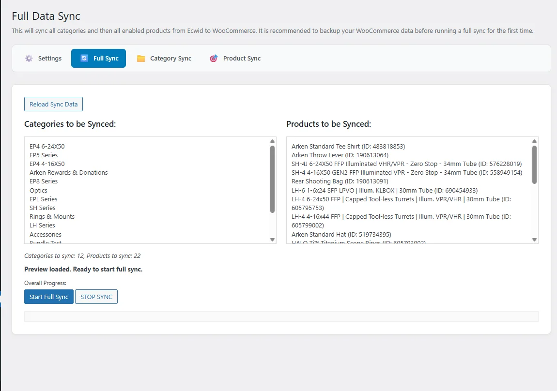
Task: Open the Settings tab
Action: pos(43,58)
